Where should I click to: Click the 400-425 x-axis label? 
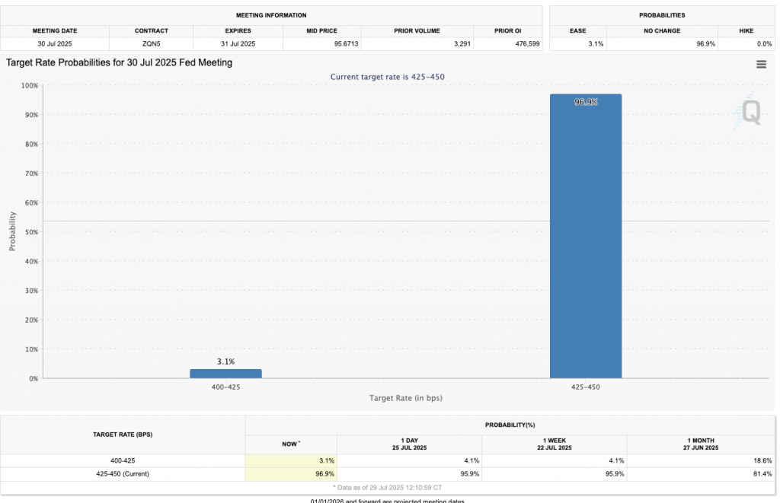(225, 387)
